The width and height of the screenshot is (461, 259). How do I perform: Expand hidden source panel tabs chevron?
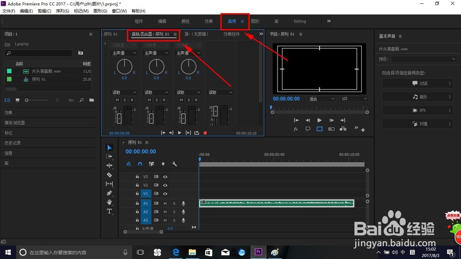[x=261, y=34]
